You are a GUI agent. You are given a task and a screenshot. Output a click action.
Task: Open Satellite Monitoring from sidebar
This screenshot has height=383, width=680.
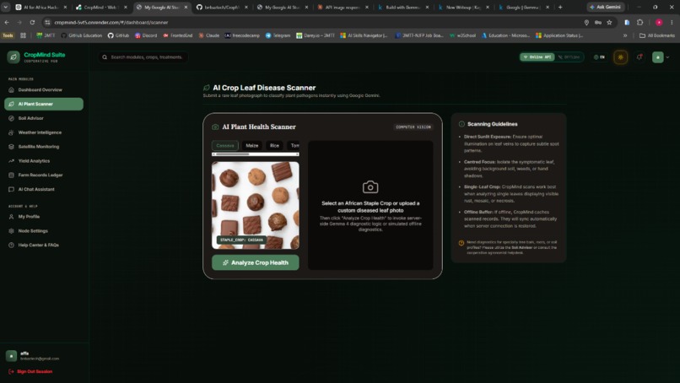click(x=39, y=147)
